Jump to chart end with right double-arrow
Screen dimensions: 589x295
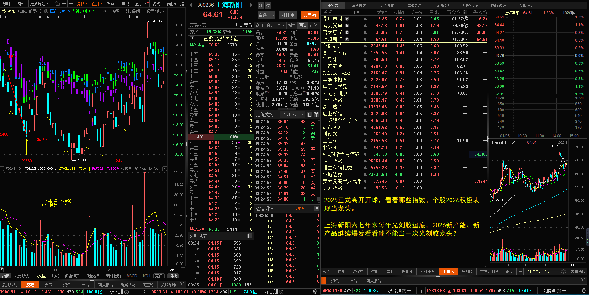pyautogui.click(x=183, y=269)
